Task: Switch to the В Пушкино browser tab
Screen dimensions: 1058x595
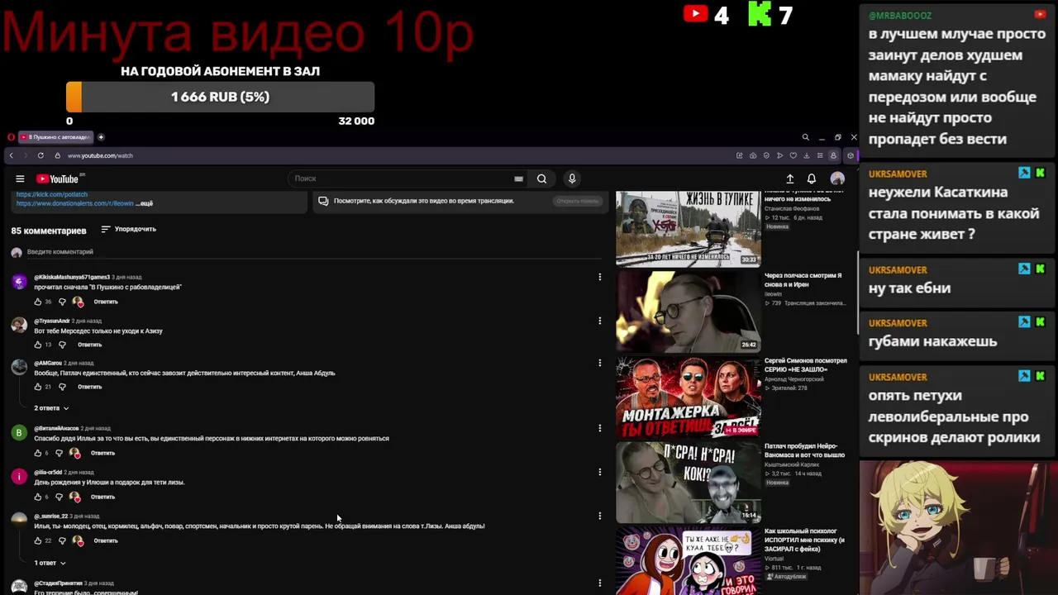Action: 55,137
